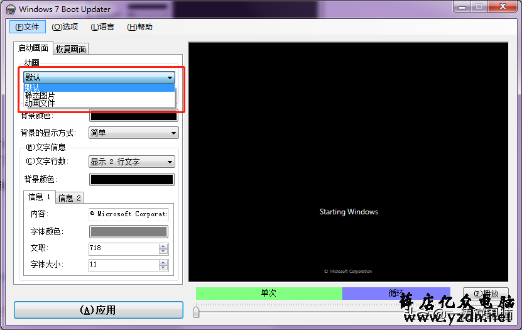Switch to the 恢复画面 tab
This screenshot has height=330, width=522.
(70, 49)
